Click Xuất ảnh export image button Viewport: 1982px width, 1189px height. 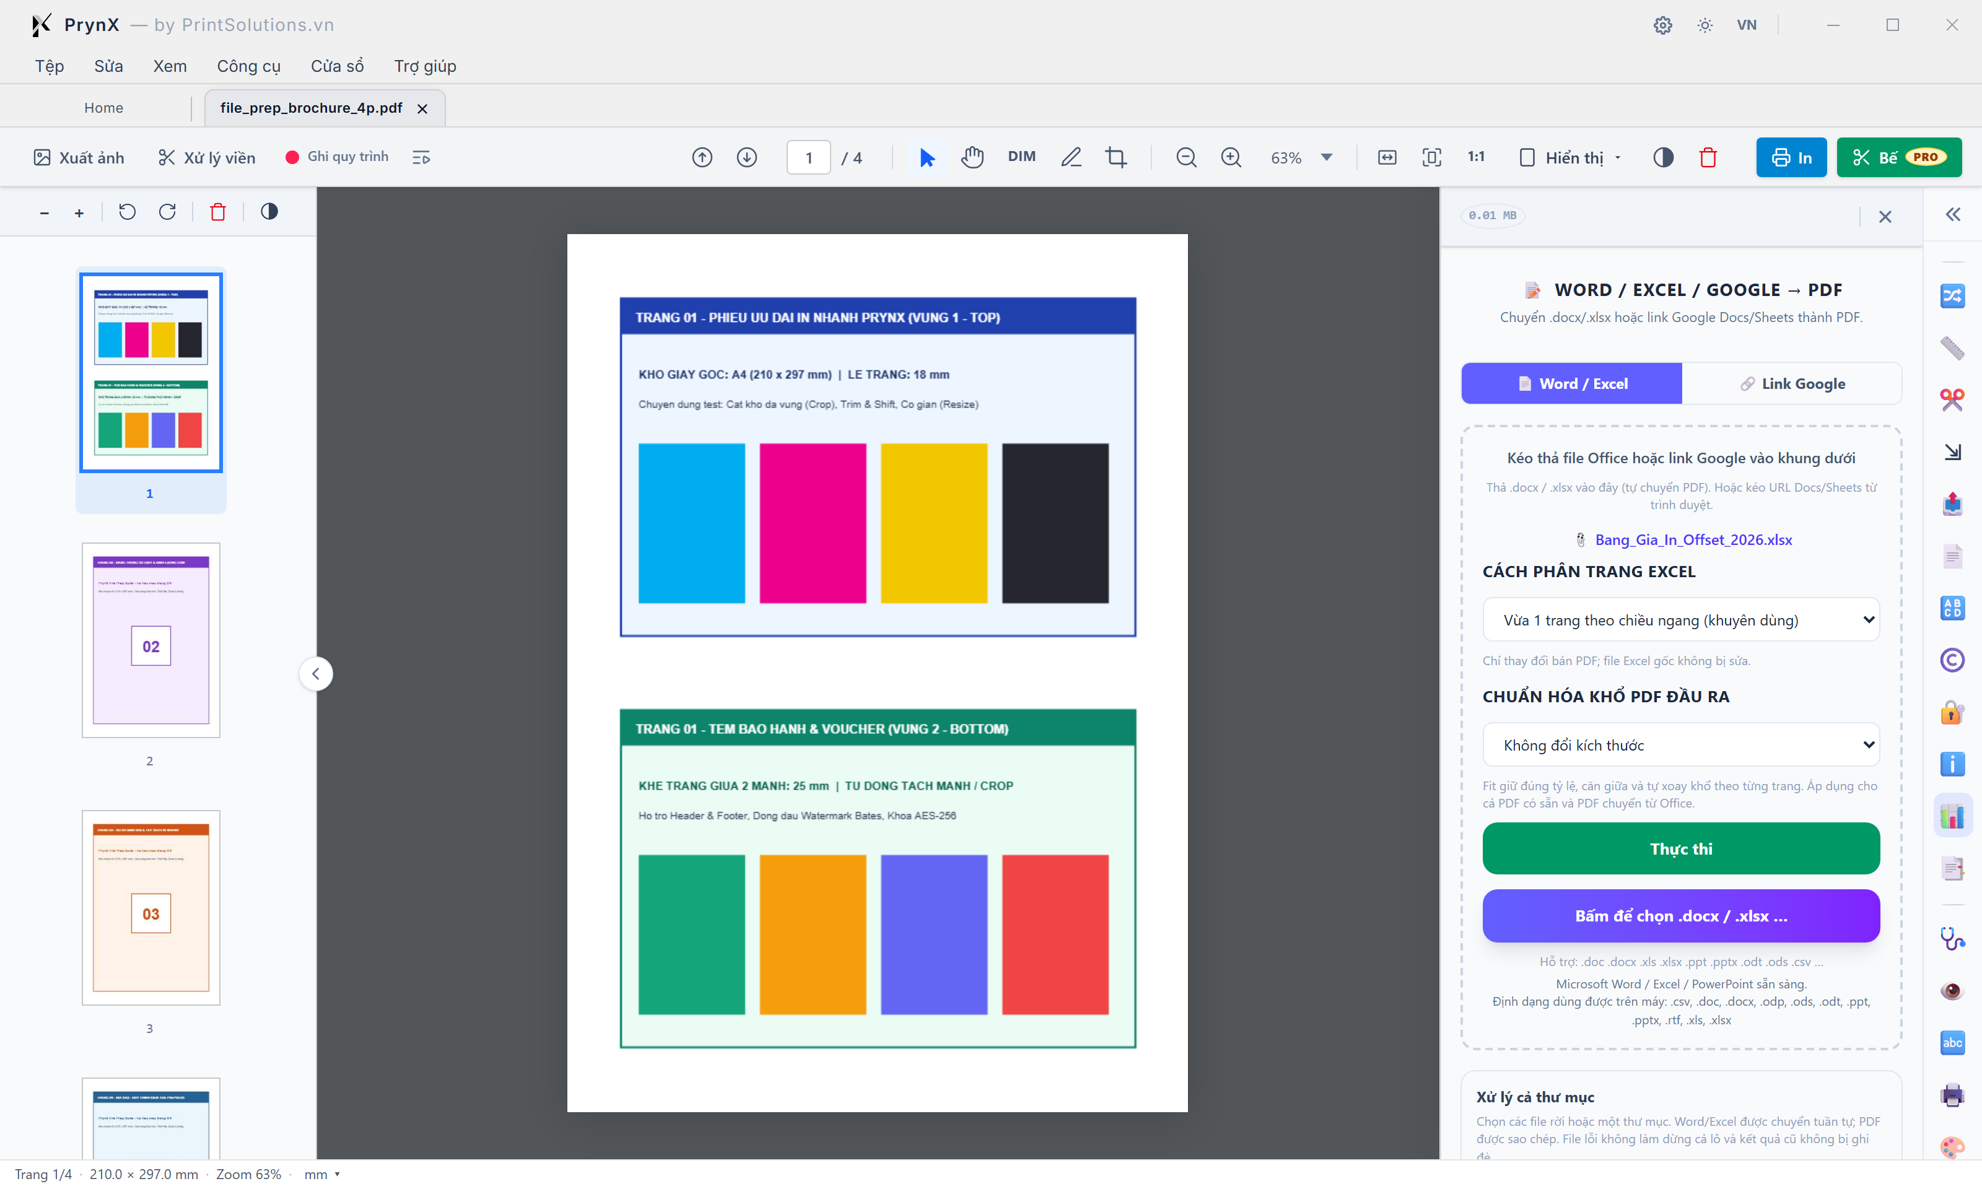[x=79, y=157]
